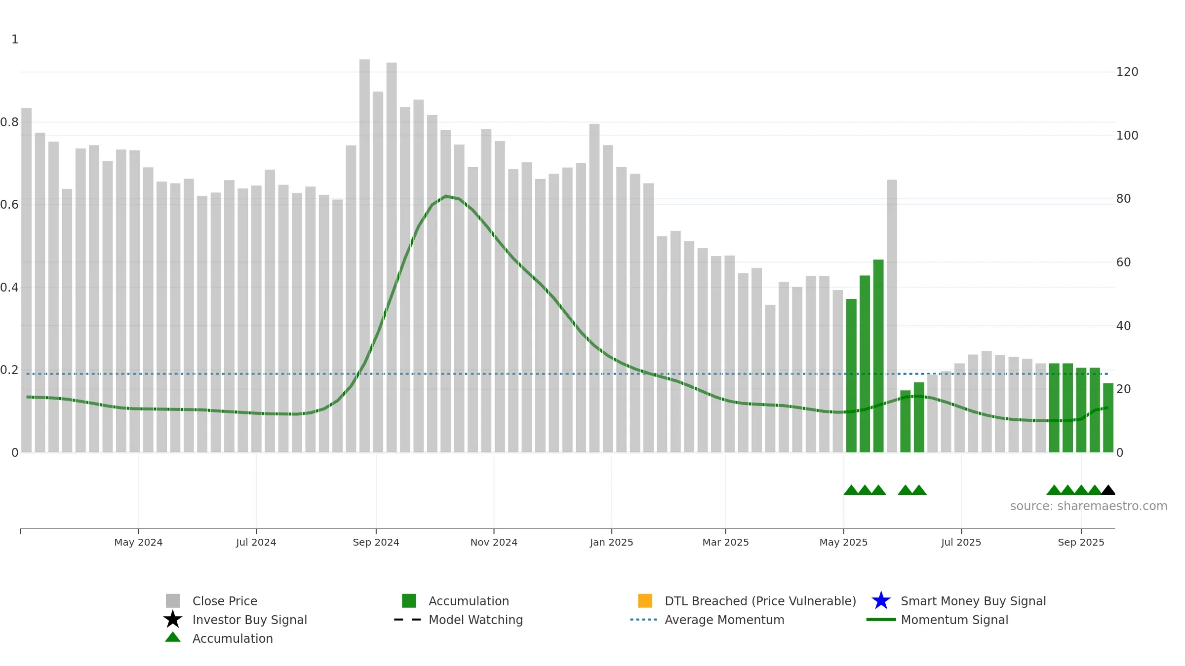Click the blue Smart Money Buy Signal star
Image resolution: width=1185 pixels, height=666 pixels.
[x=881, y=600]
